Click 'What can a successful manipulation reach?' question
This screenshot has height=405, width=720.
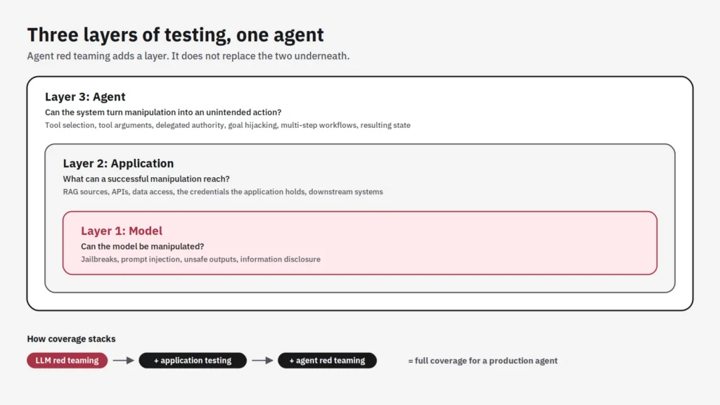pos(146,179)
